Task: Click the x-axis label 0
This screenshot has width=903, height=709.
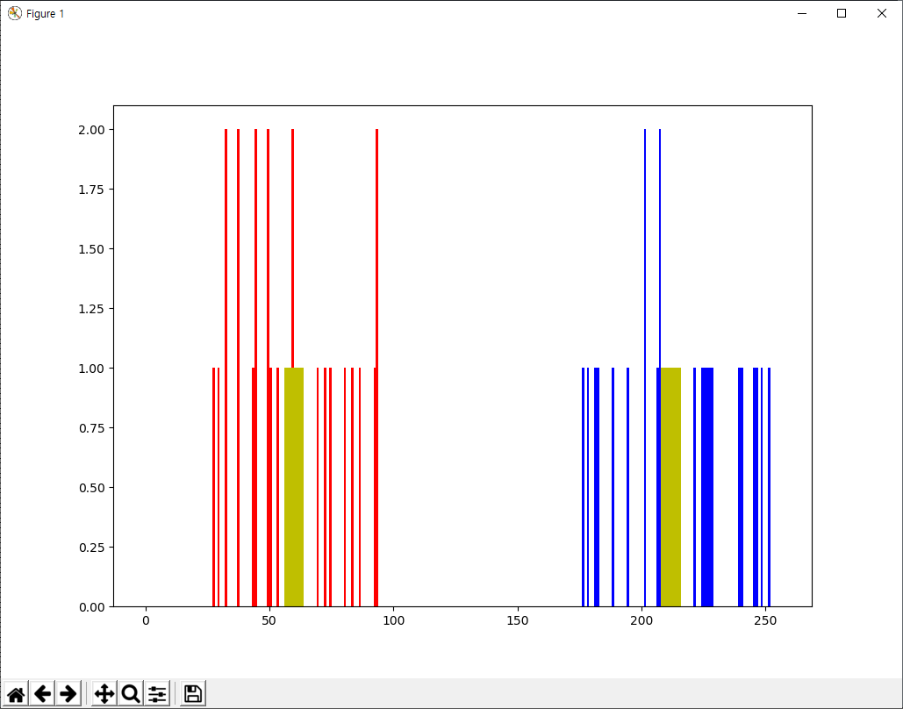Action: tap(146, 621)
